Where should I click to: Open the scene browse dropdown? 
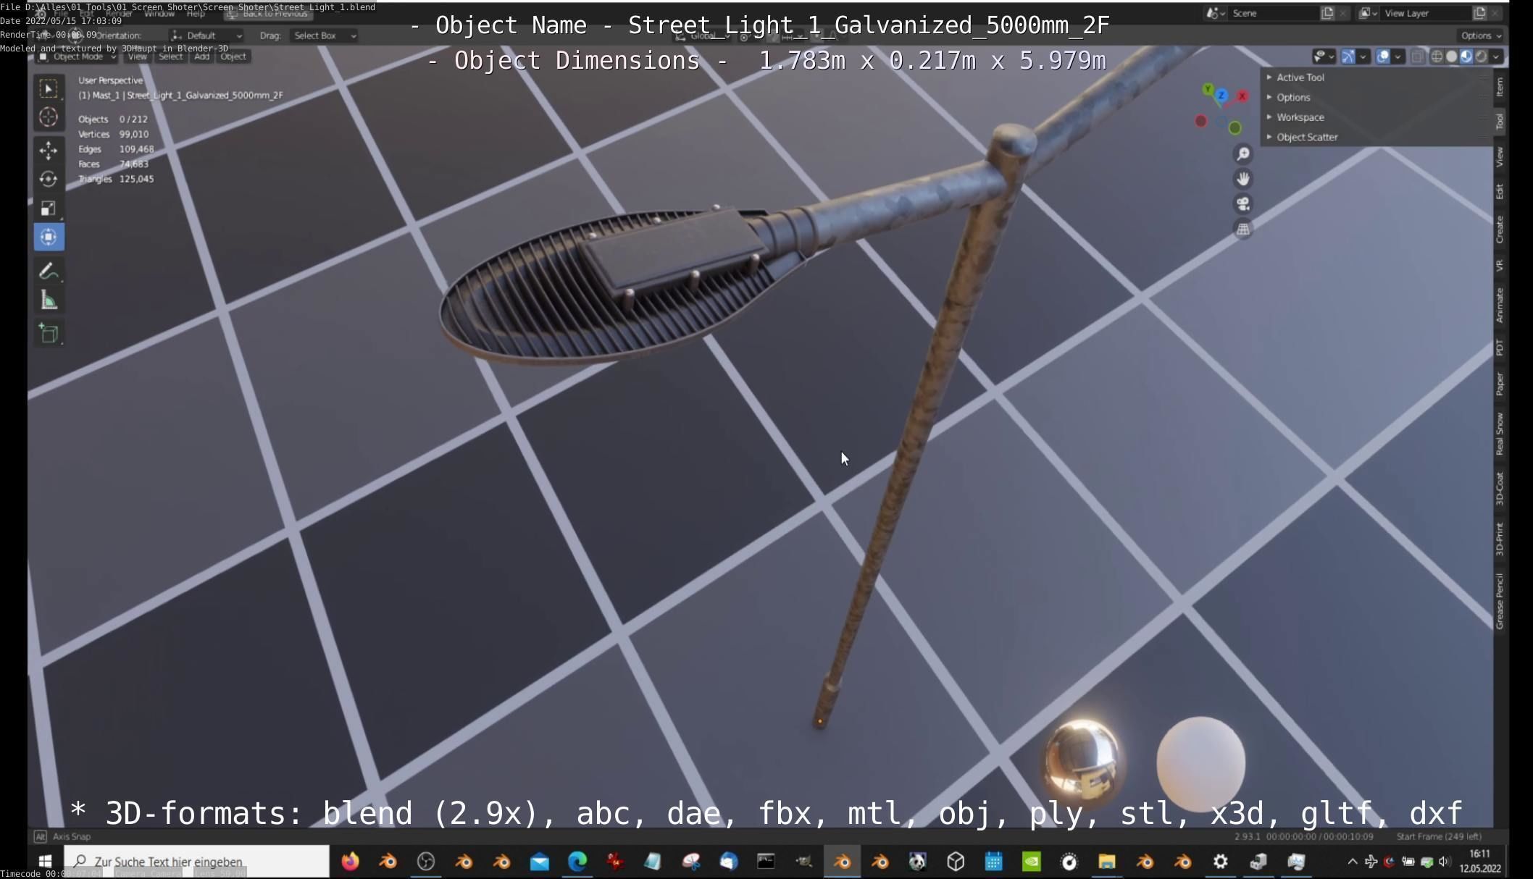point(1215,13)
